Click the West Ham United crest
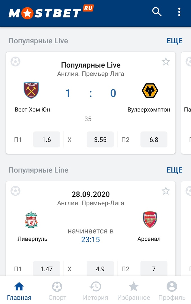191x304 pixels. click(x=31, y=90)
